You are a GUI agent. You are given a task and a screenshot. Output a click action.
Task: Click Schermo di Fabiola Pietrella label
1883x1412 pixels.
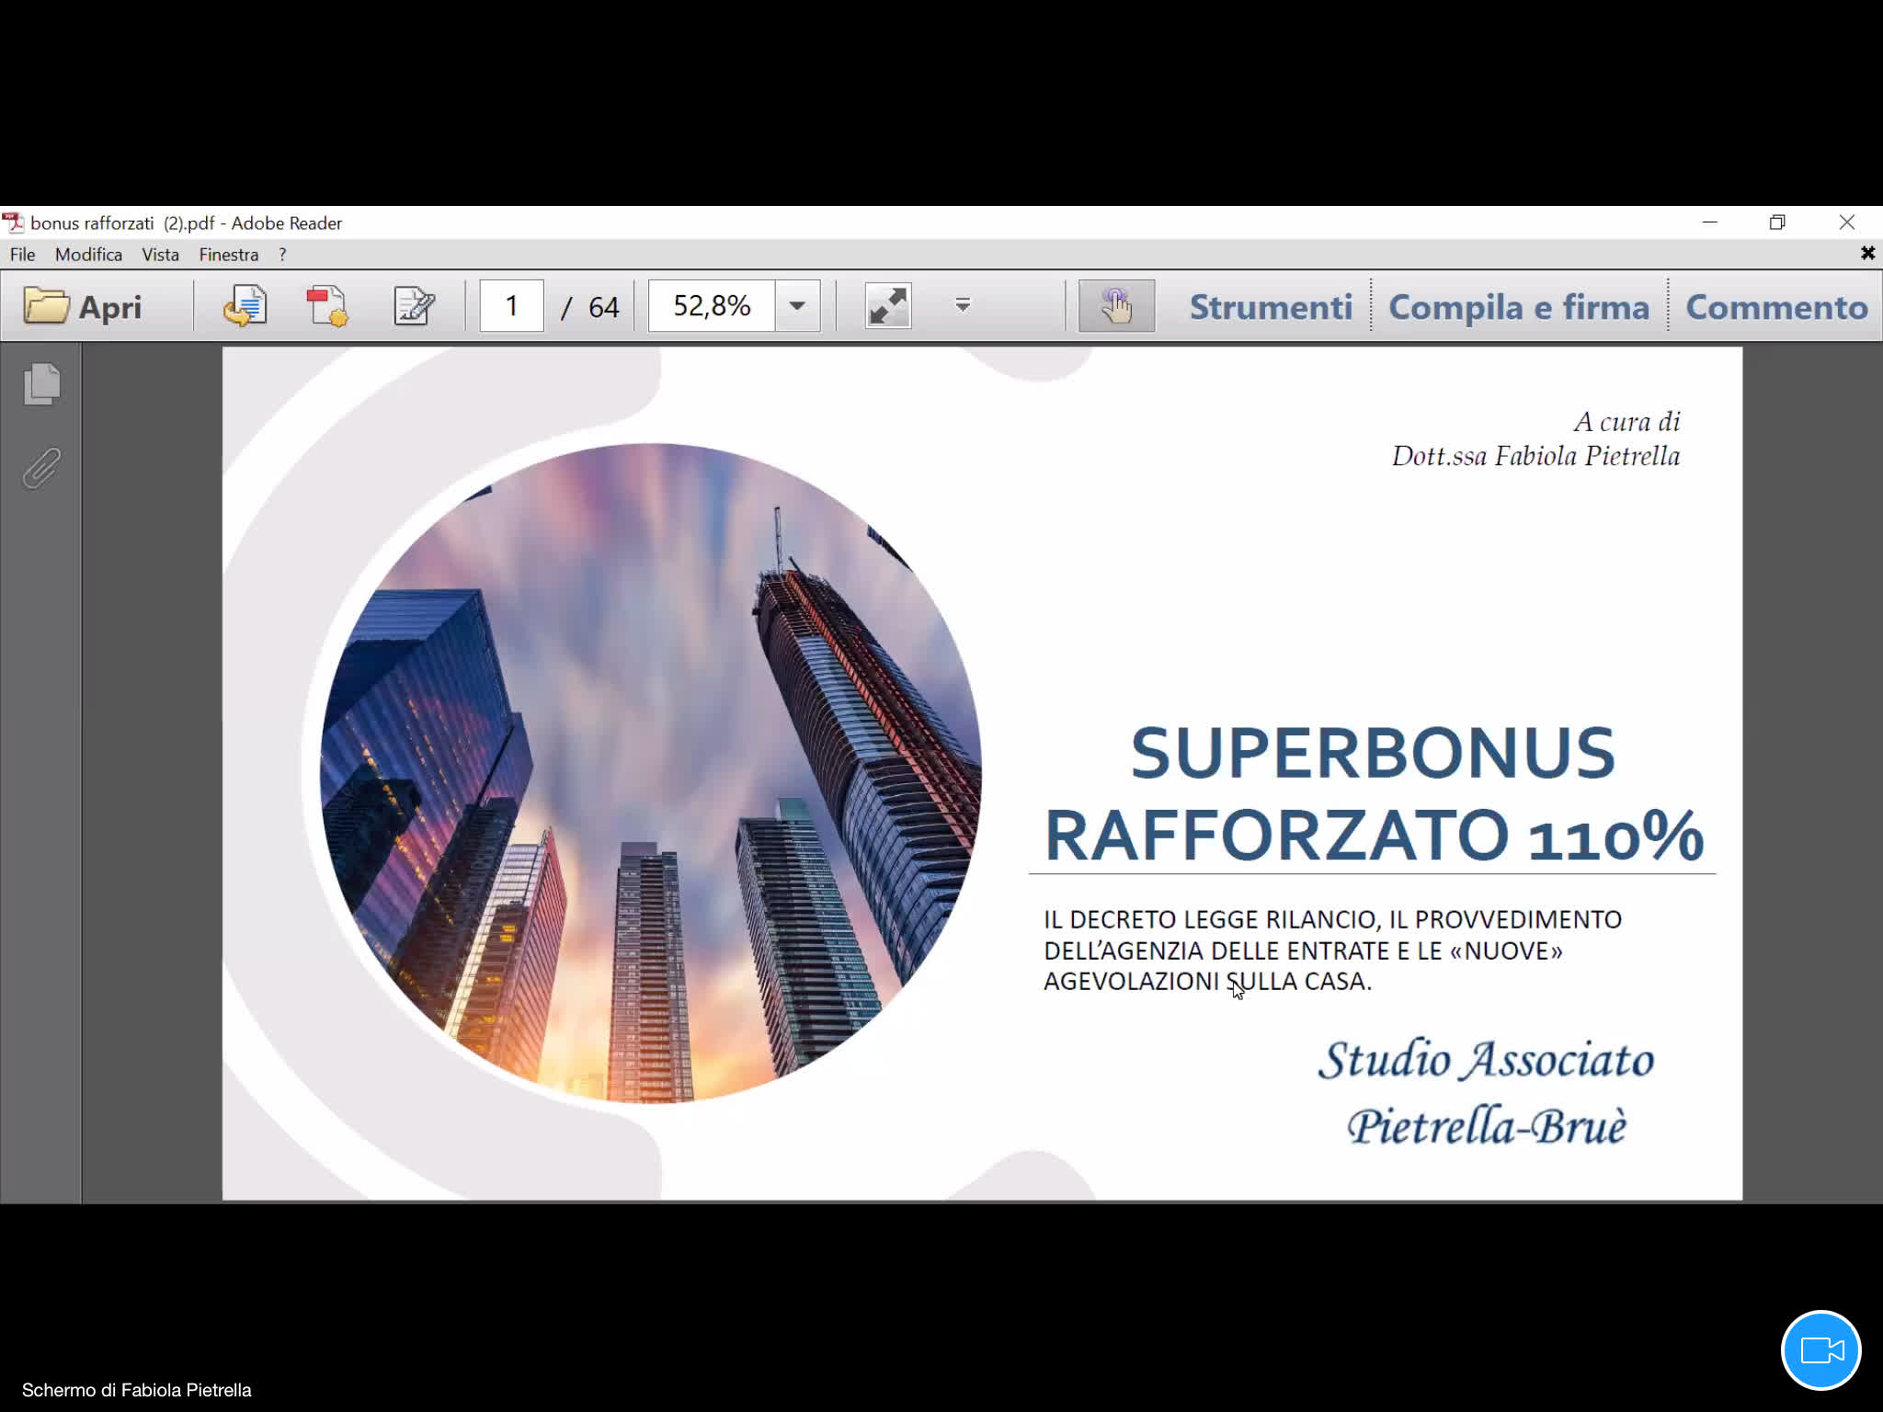(x=137, y=1390)
